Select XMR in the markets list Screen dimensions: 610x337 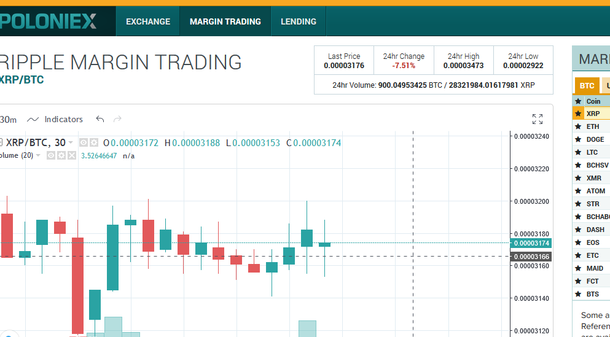(x=593, y=178)
